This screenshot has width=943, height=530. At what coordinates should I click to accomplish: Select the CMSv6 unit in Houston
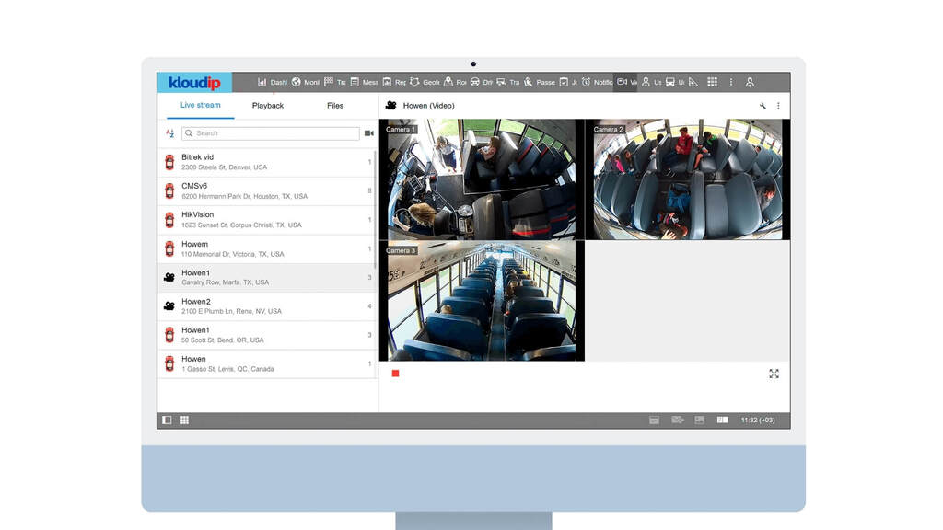pos(267,191)
